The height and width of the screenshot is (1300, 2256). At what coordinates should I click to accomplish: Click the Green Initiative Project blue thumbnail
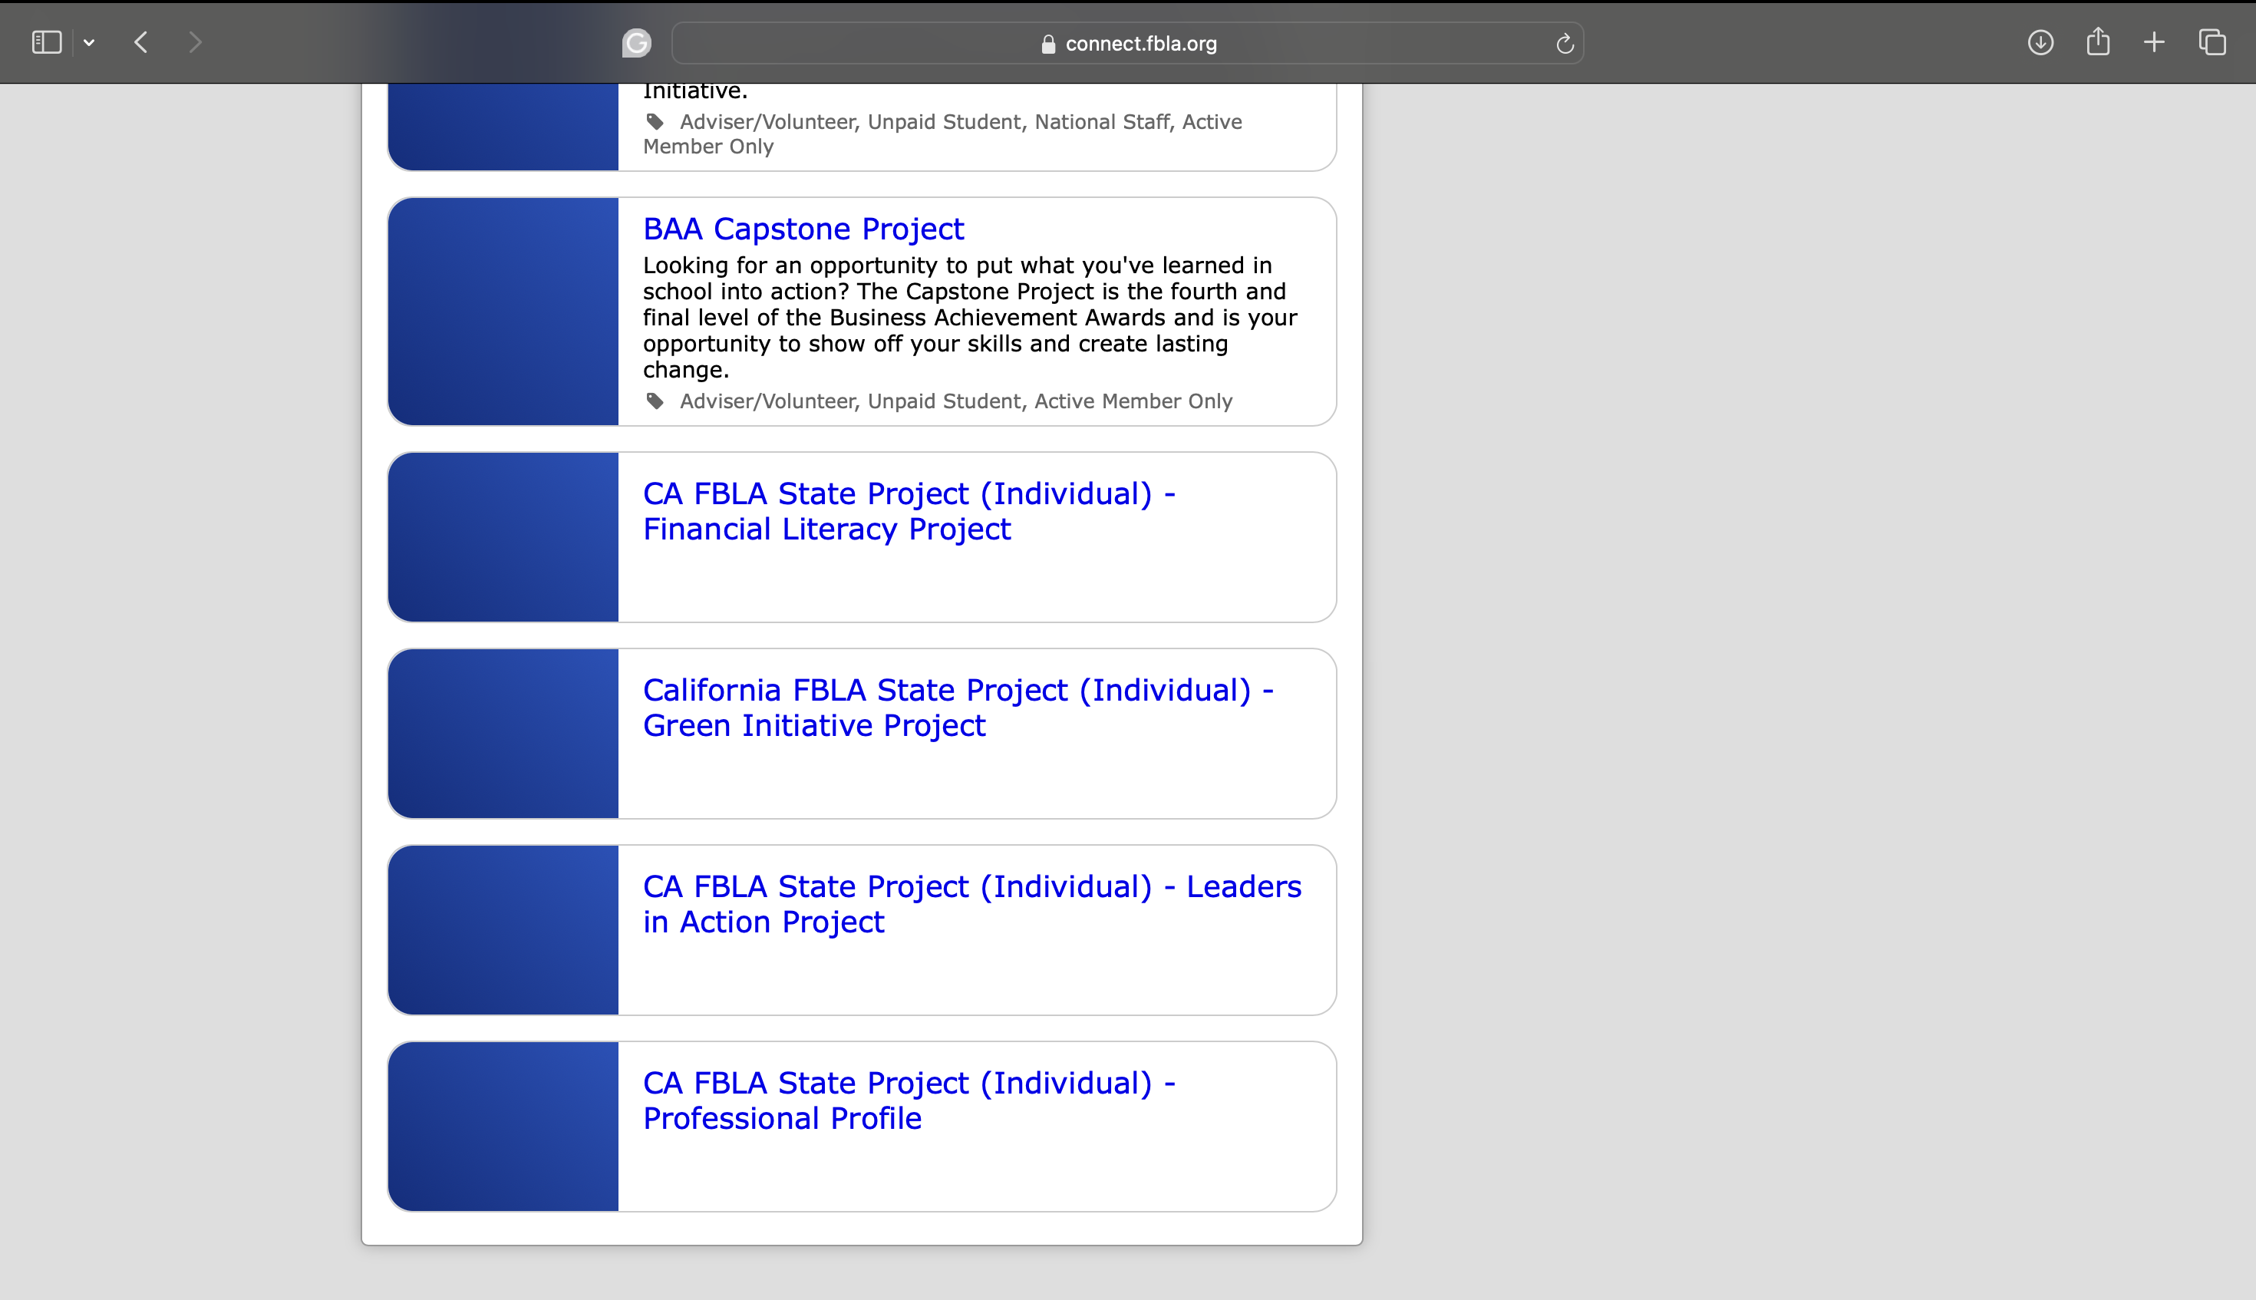(503, 734)
